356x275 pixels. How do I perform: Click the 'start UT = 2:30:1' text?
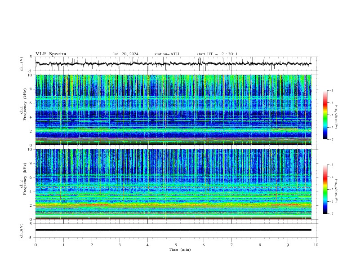pyautogui.click(x=217, y=54)
